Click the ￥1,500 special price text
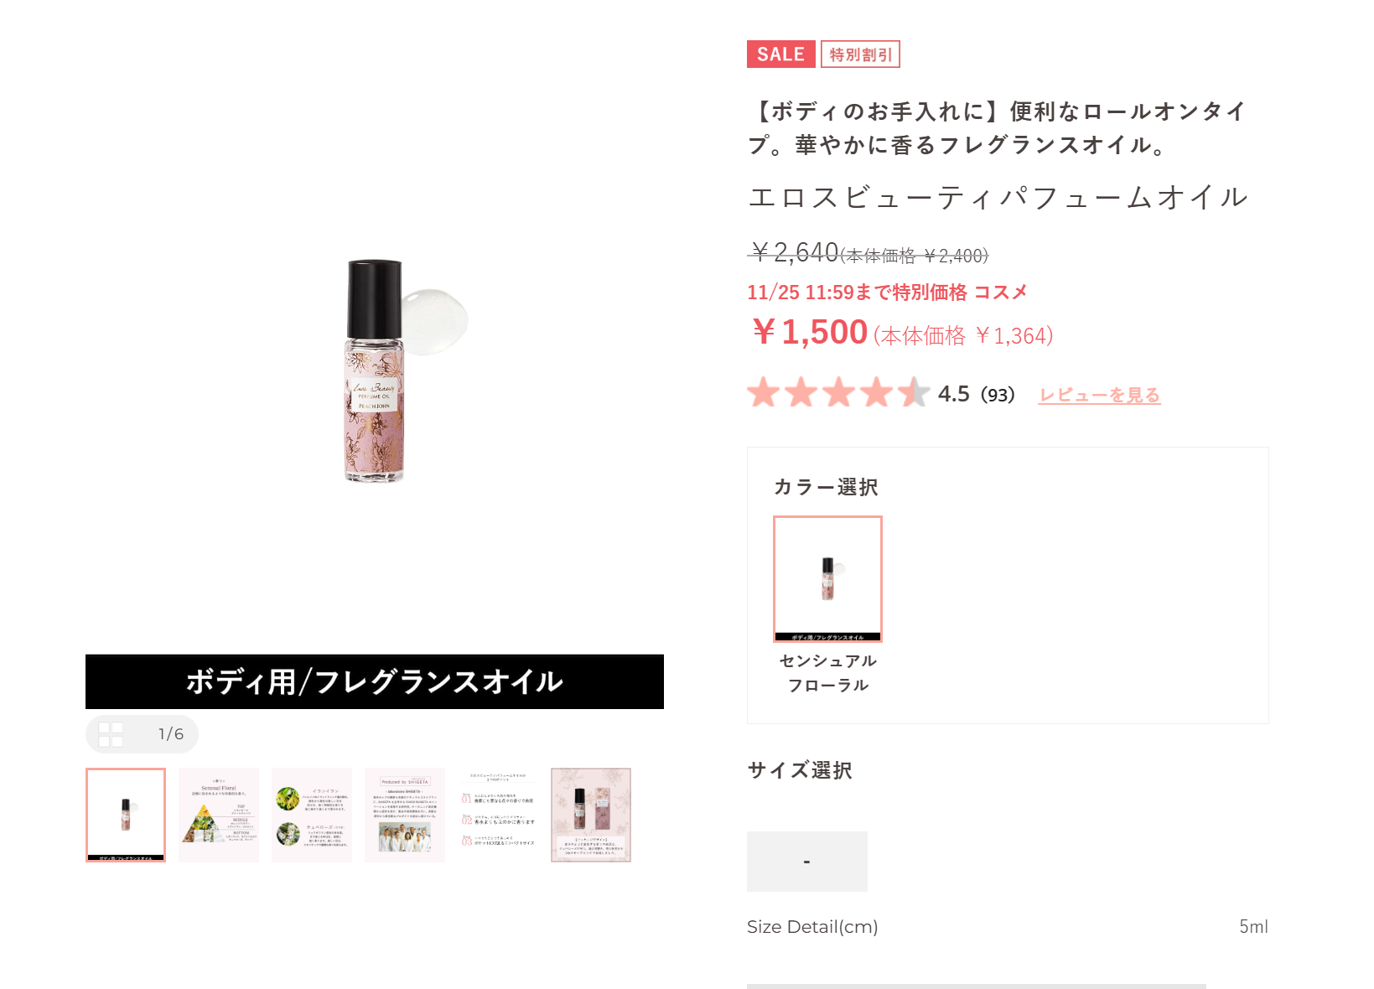Image resolution: width=1374 pixels, height=989 pixels. (810, 332)
